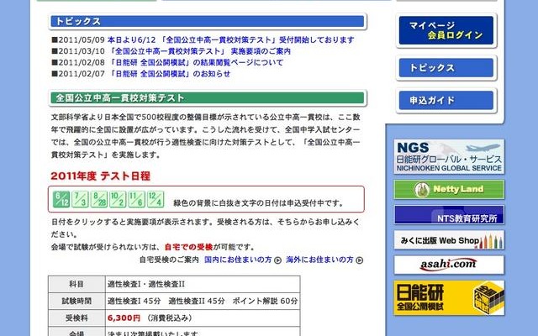Open the 海外にお住まいの方 link

pyautogui.click(x=319, y=260)
